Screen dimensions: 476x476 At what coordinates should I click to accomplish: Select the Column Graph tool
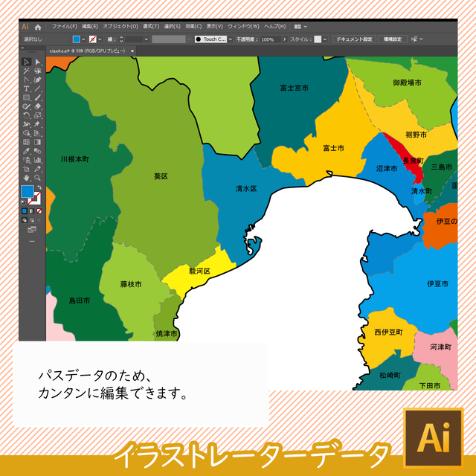coord(38,160)
